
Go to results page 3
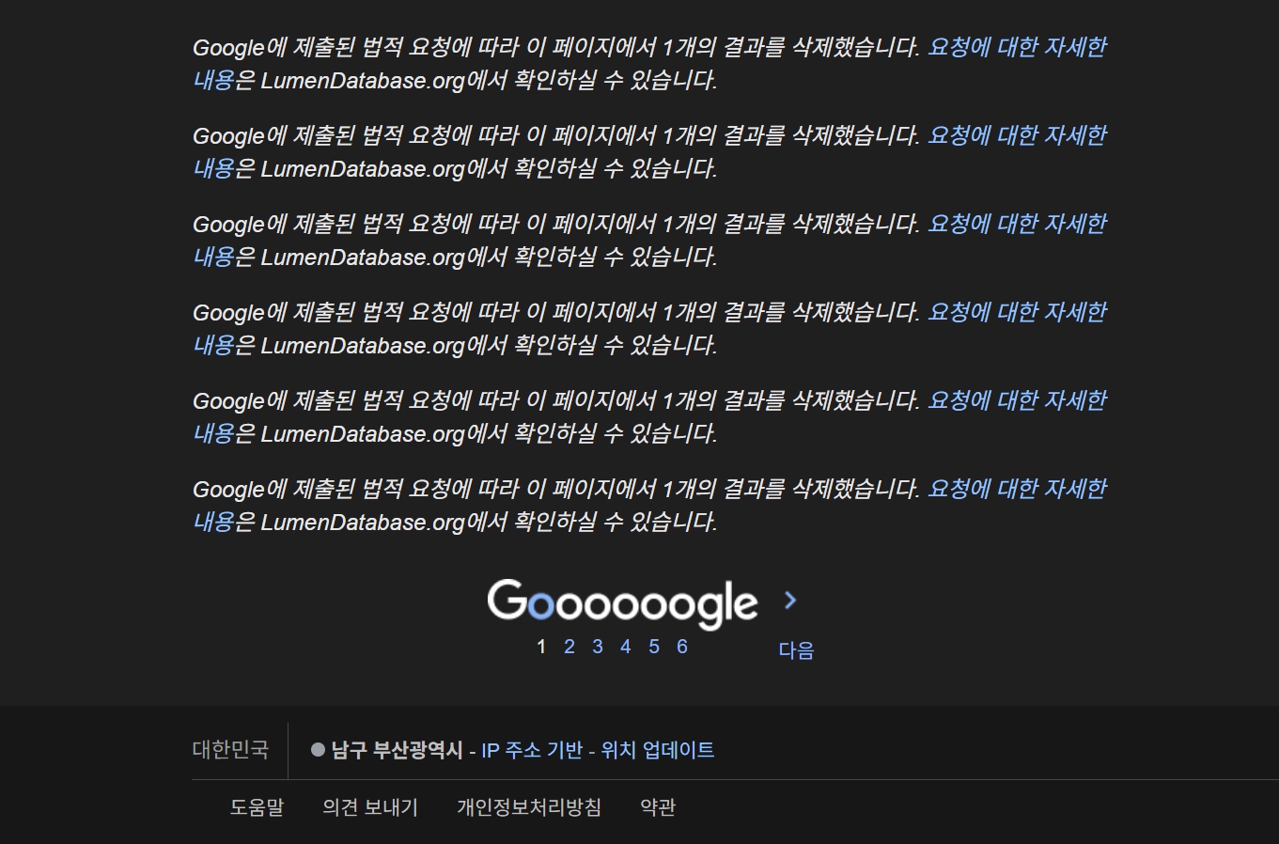[597, 647]
